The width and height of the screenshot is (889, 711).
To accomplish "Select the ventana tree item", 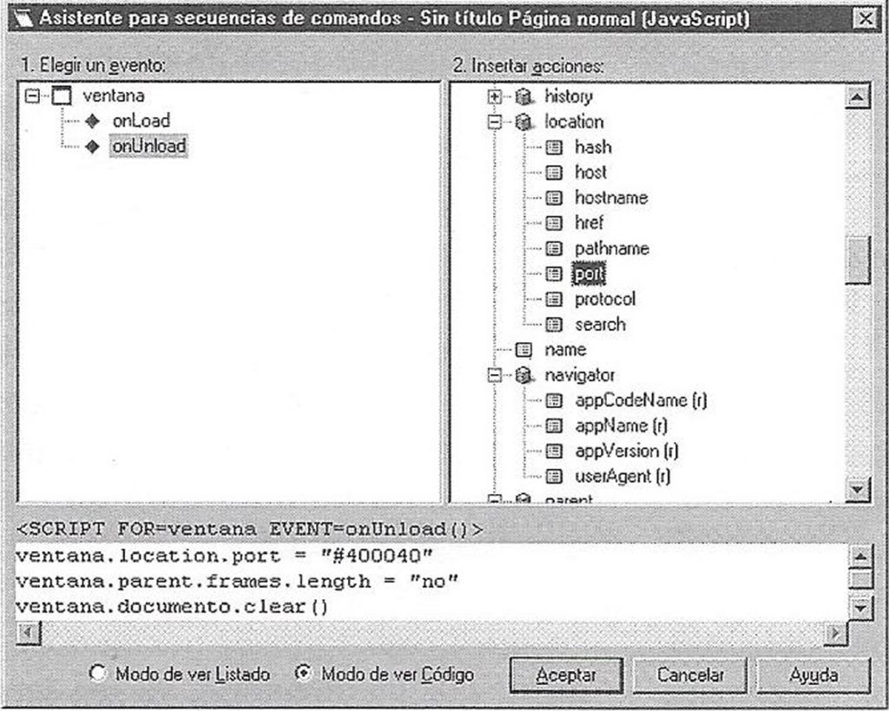I will pyautogui.click(x=114, y=95).
